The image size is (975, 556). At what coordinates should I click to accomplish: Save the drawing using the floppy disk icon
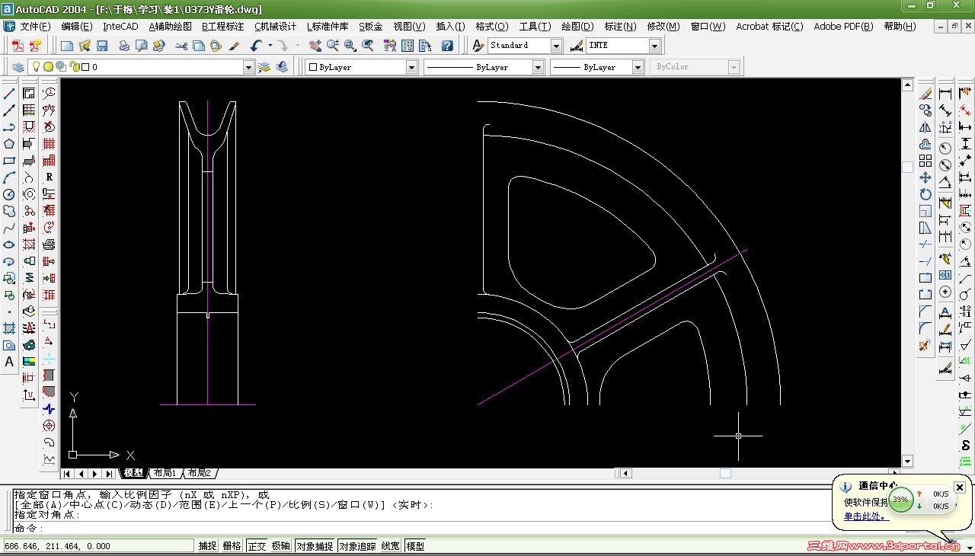click(x=102, y=46)
